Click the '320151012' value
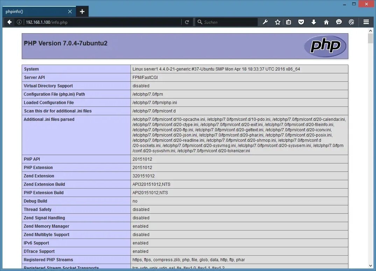The image size is (376, 271). (x=143, y=176)
